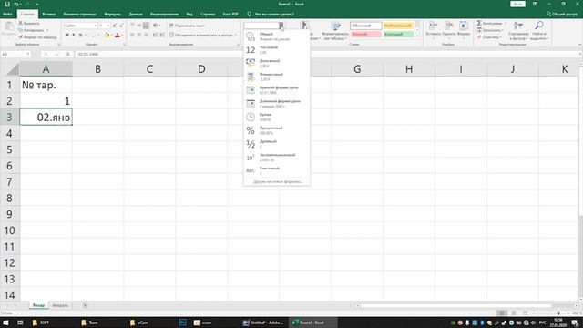Toggle italic formatting
The image size is (583, 328).
74,35
